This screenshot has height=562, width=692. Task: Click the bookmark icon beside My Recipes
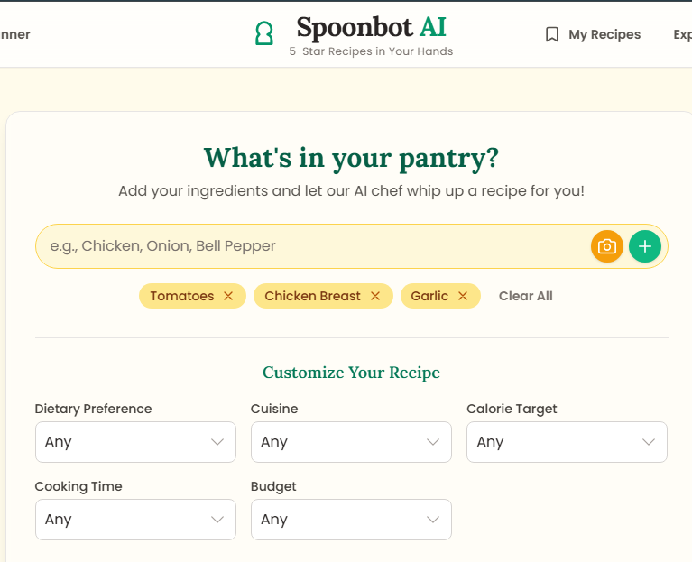(551, 34)
